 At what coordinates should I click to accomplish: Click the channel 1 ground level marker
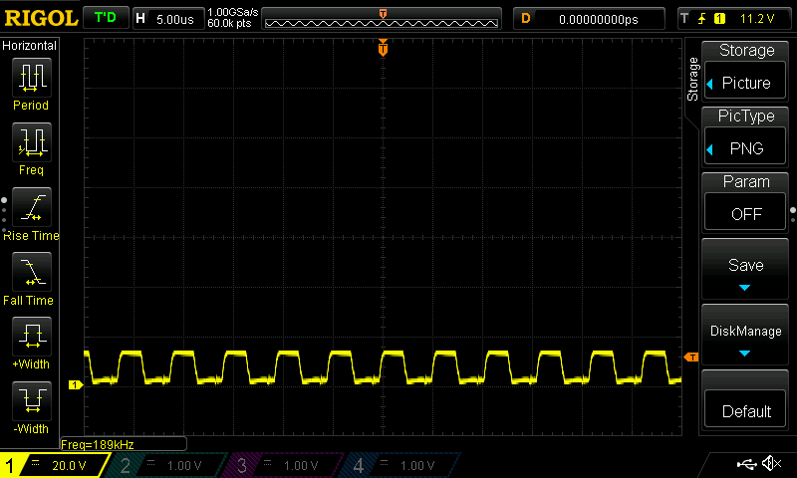pyautogui.click(x=76, y=385)
